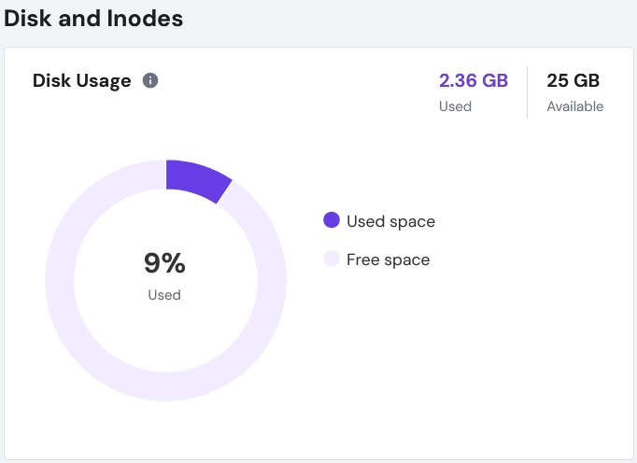Click the word space in Free space legend

pos(406,260)
